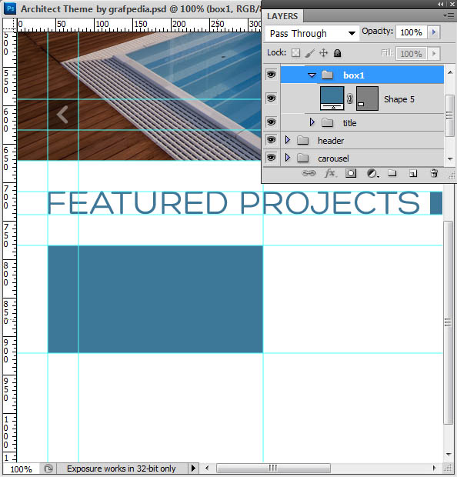Expand the carousel group

pos(288,158)
